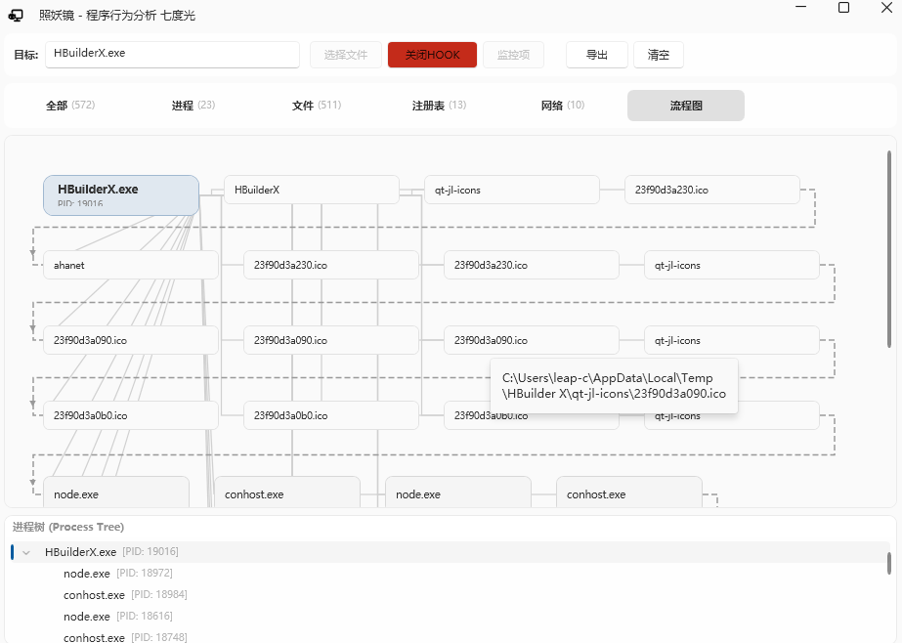Click the target input field HBuilderX.exe
This screenshot has width=902, height=643.
[173, 54]
